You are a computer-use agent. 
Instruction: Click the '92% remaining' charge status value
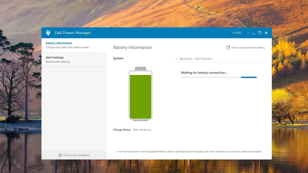(x=142, y=130)
